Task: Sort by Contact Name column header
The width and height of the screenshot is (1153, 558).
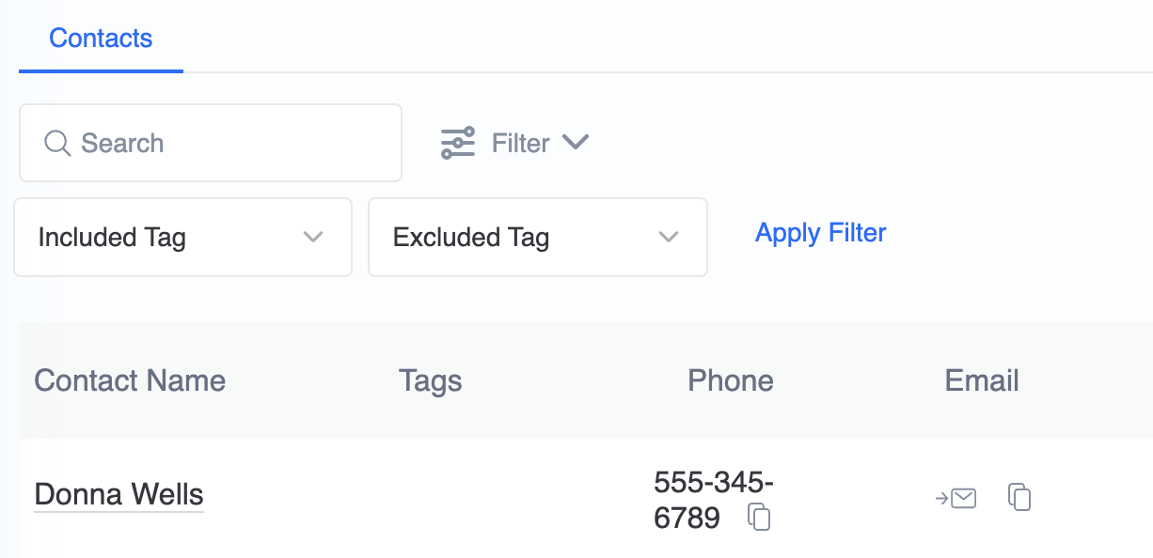Action: coord(130,380)
